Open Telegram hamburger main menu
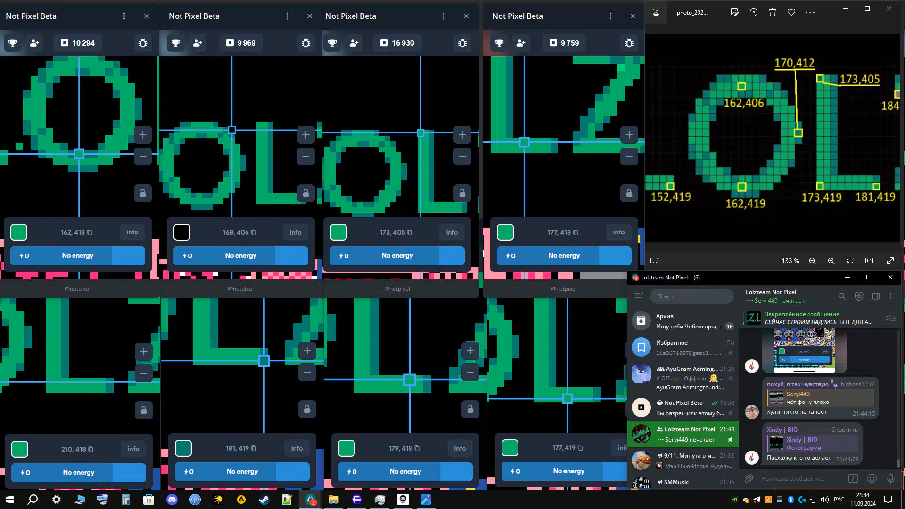The width and height of the screenshot is (905, 509). pyautogui.click(x=639, y=296)
